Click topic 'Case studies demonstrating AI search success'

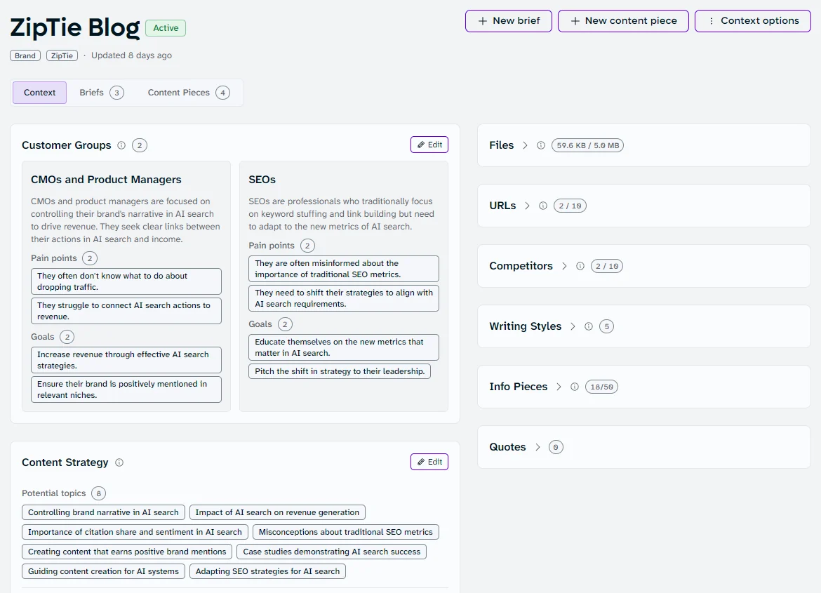point(331,552)
